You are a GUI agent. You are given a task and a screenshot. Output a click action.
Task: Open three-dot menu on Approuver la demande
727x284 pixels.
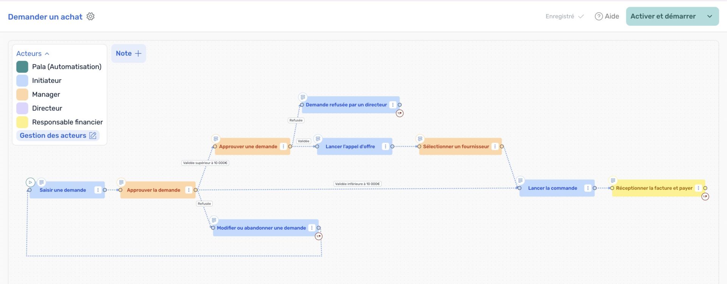click(x=189, y=190)
